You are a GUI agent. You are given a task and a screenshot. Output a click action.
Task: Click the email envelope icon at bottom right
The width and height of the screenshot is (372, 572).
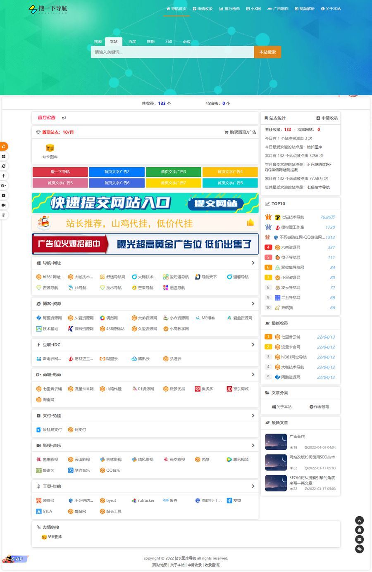coord(359,539)
